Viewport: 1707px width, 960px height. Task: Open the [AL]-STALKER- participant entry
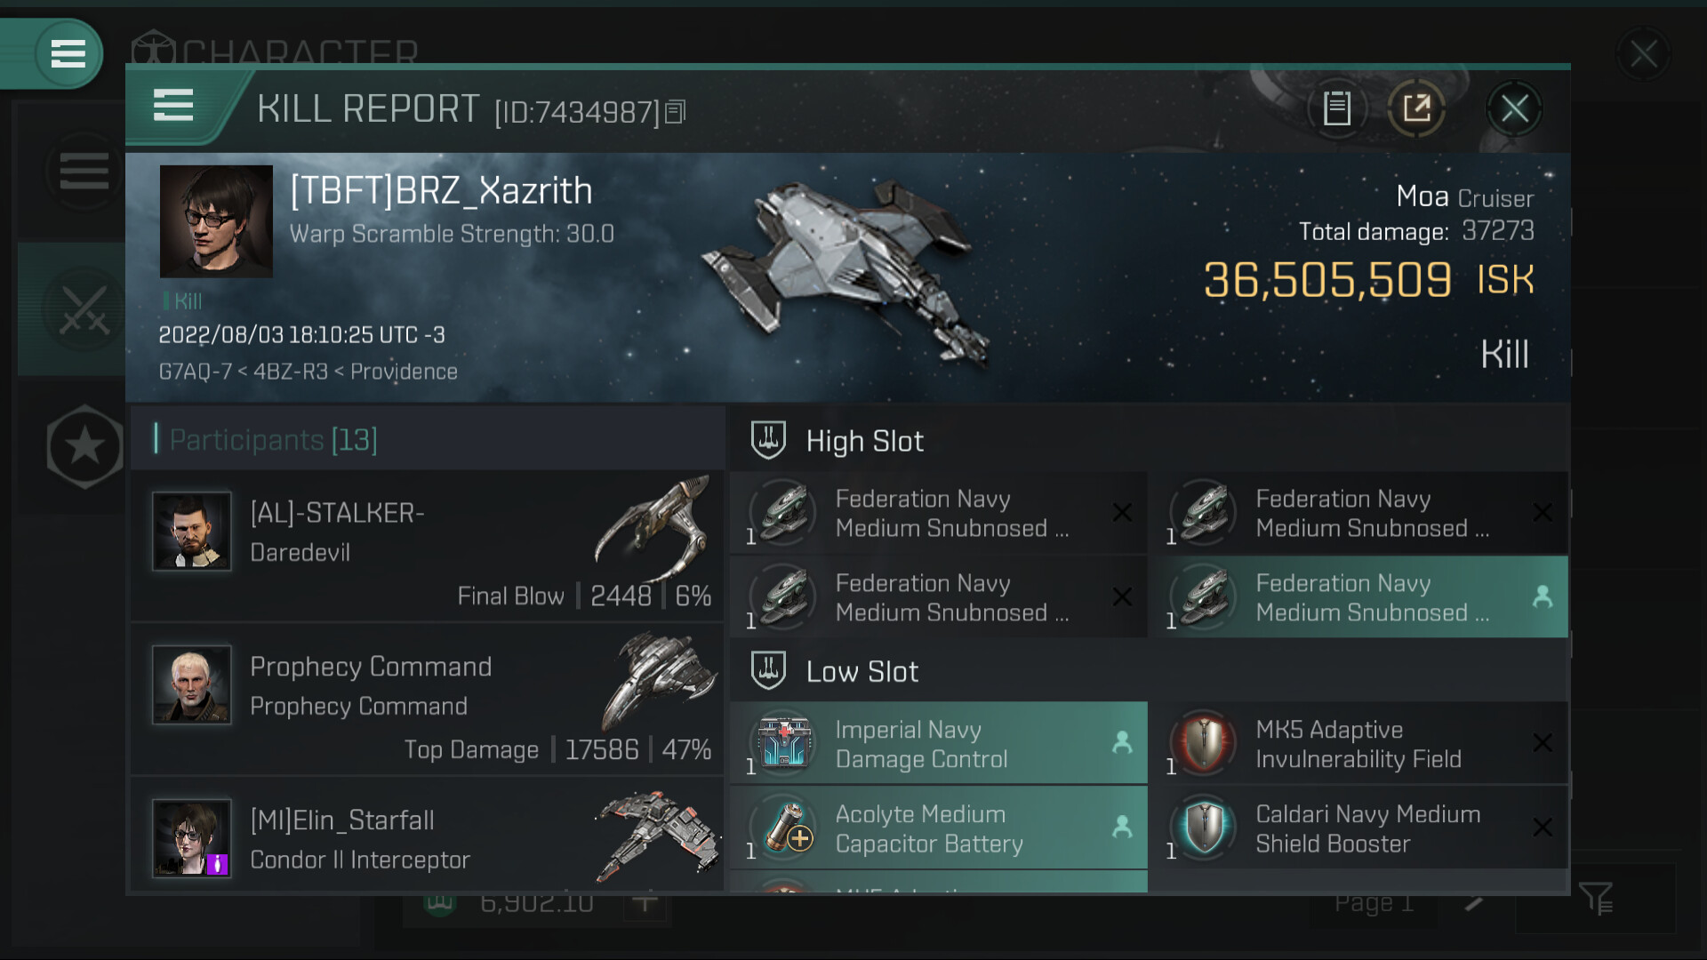tap(427, 546)
